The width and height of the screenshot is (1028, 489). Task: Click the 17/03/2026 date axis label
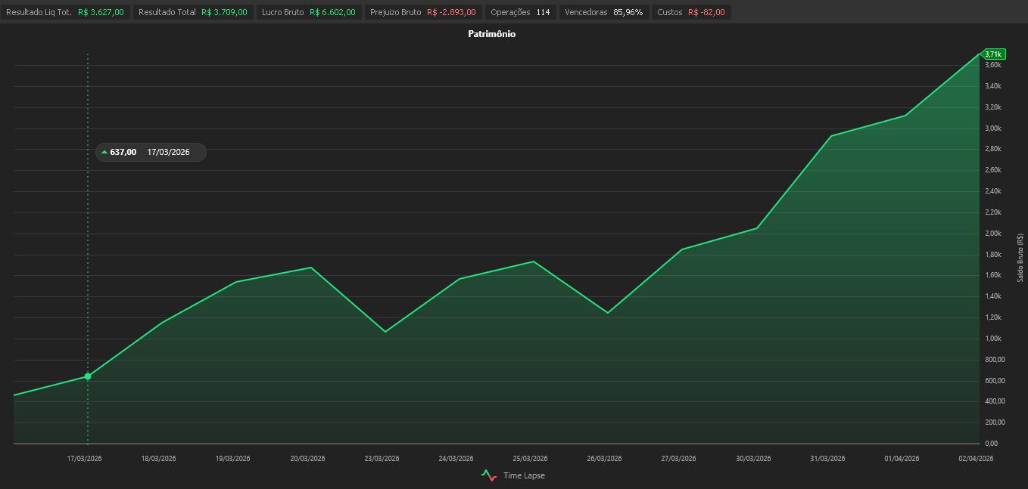(x=85, y=459)
